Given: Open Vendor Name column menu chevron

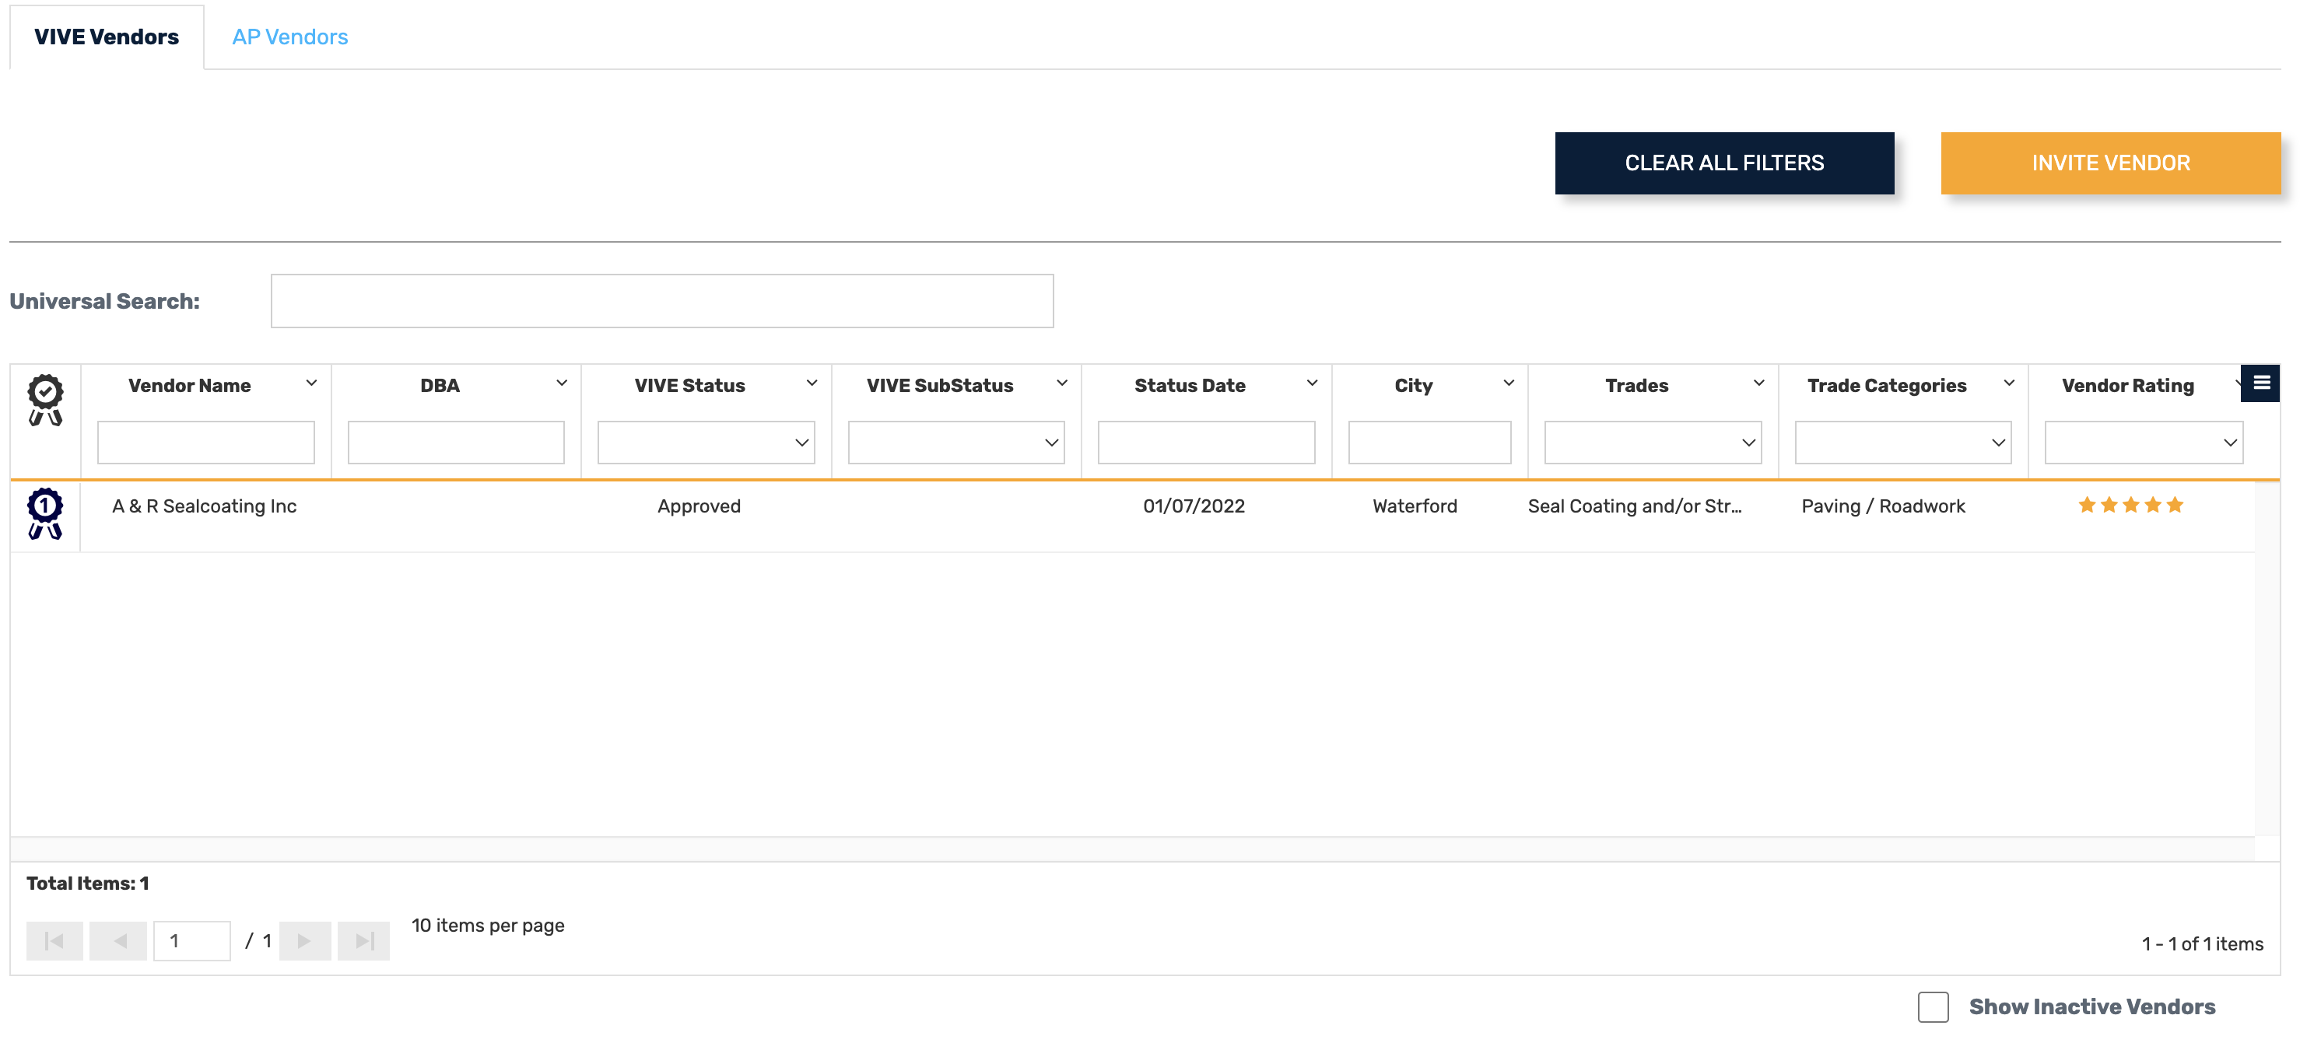Looking at the screenshot, I should click(311, 383).
